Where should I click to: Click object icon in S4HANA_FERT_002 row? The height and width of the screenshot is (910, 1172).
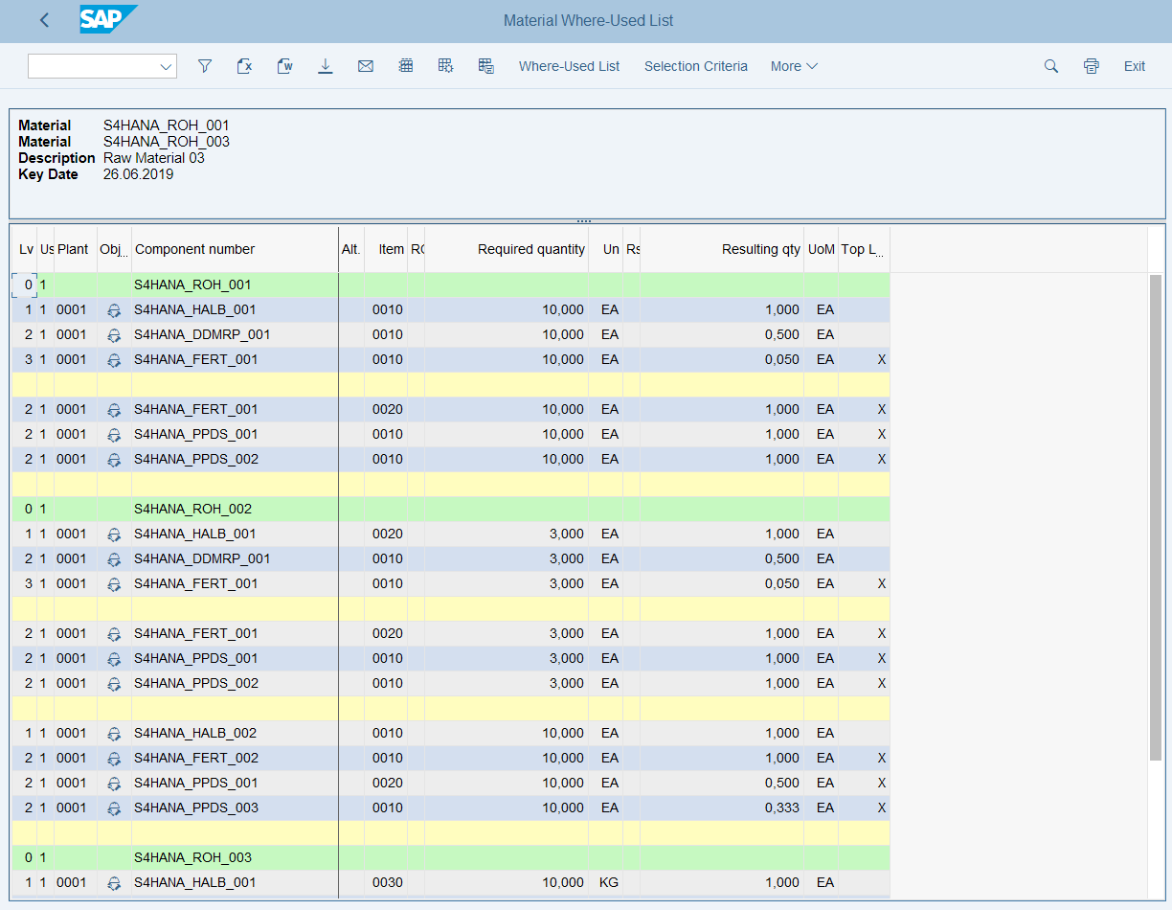114,758
